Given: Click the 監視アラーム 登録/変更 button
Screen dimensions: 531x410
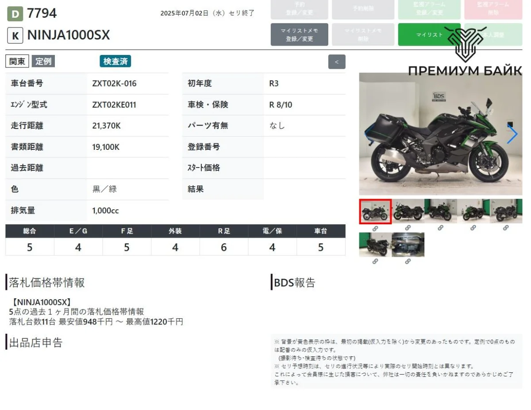Looking at the screenshot, I should 429,9.
